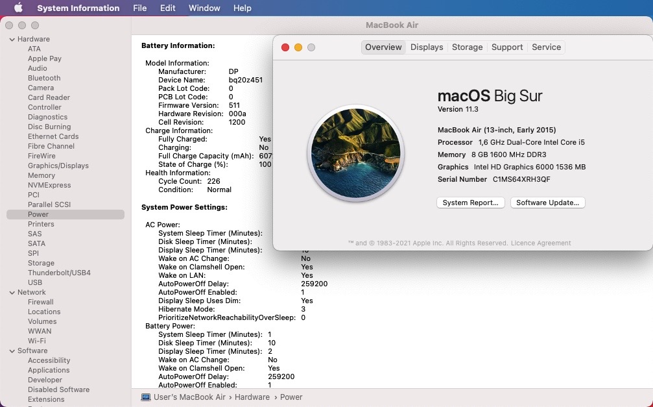Screen dimensions: 653x407
Task: Select Controller in the sidebar
Action: pyautogui.click(x=45, y=107)
